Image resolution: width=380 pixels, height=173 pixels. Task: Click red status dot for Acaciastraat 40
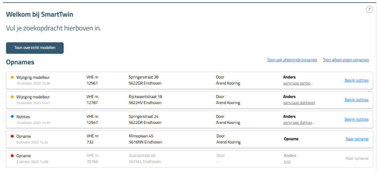[x=12, y=156]
